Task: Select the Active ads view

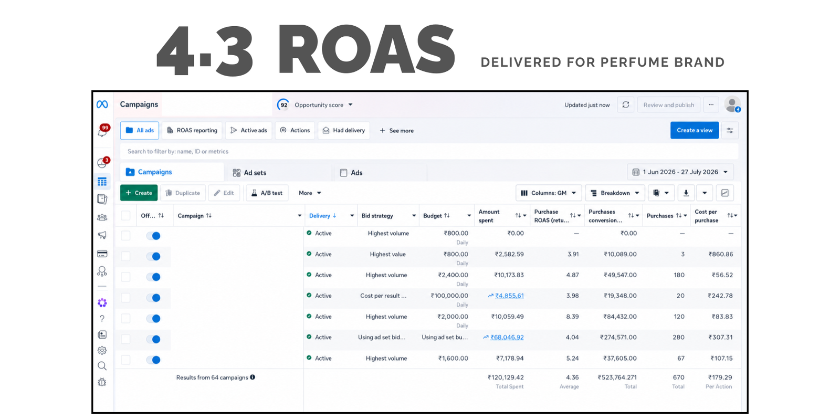Action: coord(249,131)
